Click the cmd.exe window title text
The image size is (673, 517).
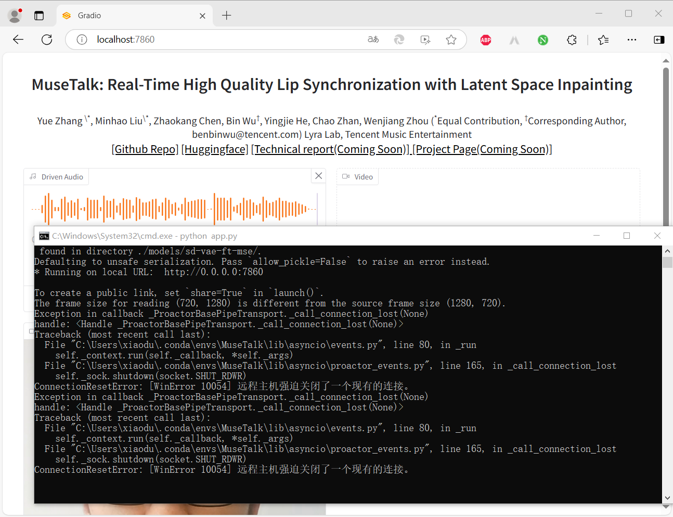(x=145, y=236)
